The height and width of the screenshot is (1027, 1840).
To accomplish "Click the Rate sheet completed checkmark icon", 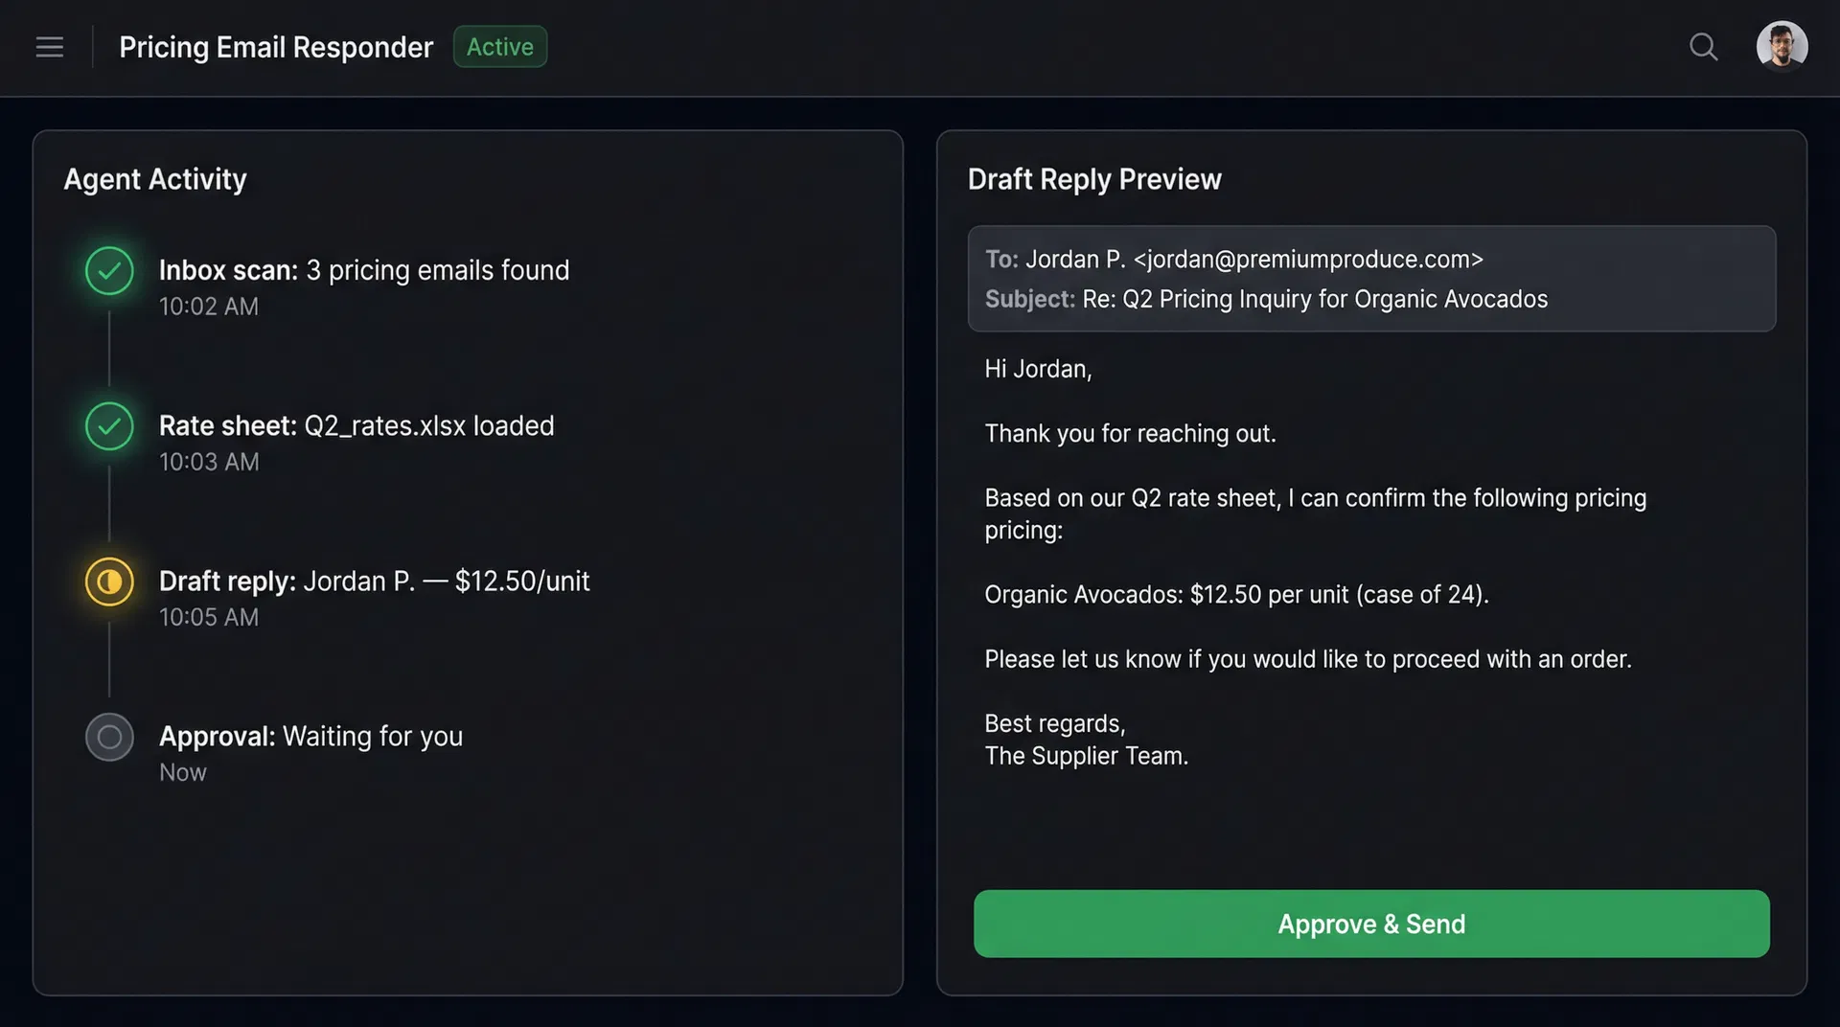I will pyautogui.click(x=109, y=426).
